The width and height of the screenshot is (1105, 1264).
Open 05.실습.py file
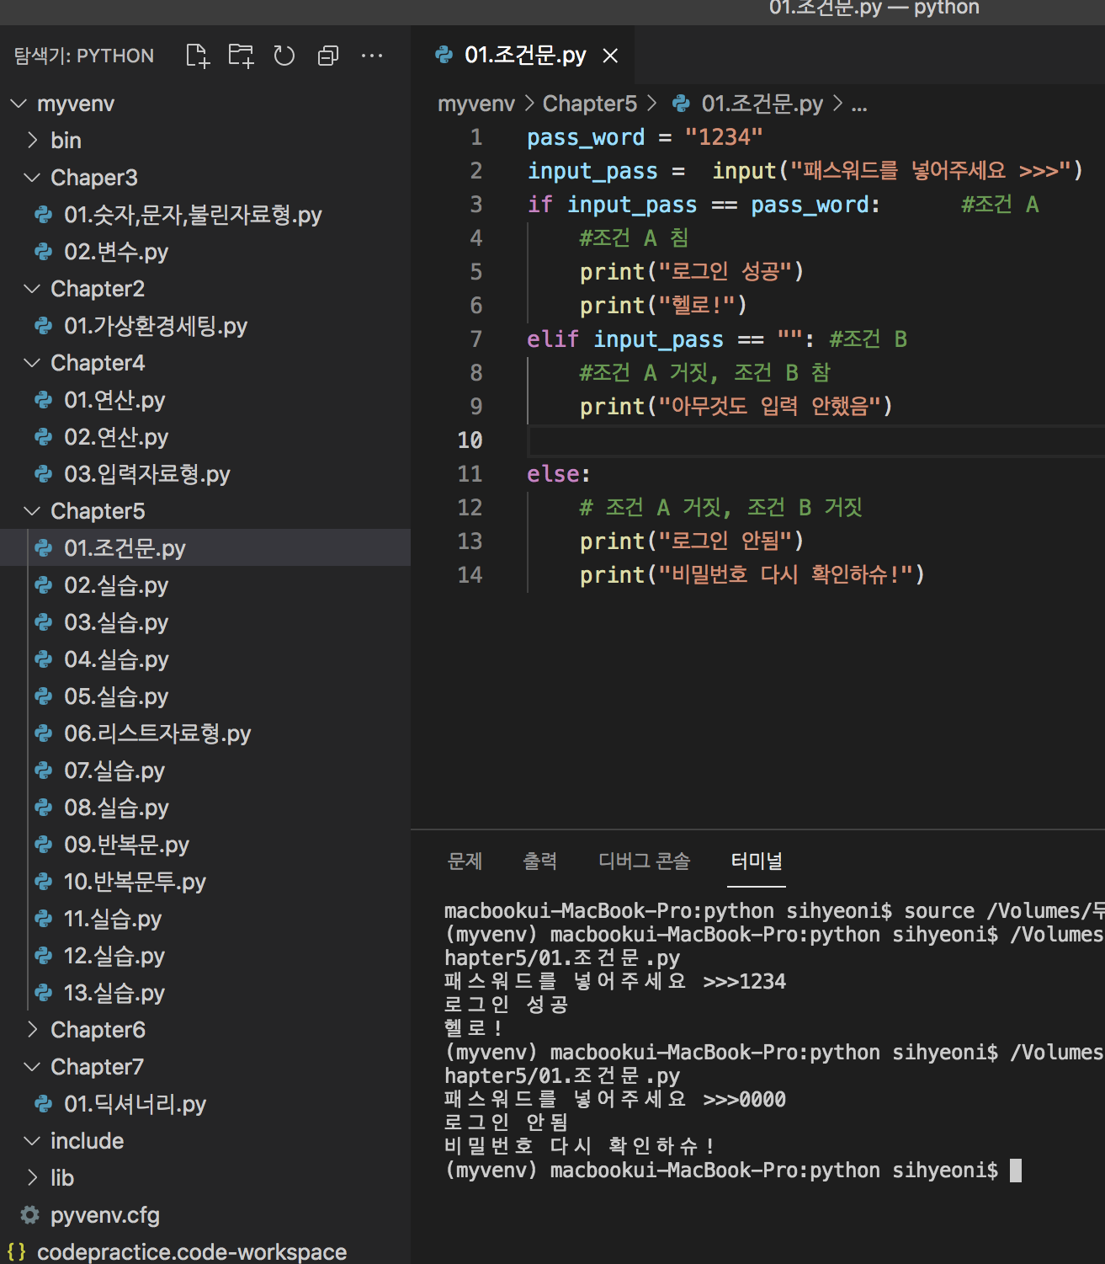coord(205,696)
